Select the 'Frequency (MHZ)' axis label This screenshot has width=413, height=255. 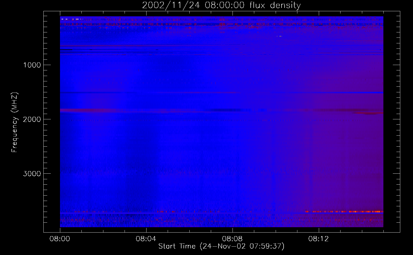tap(15, 122)
